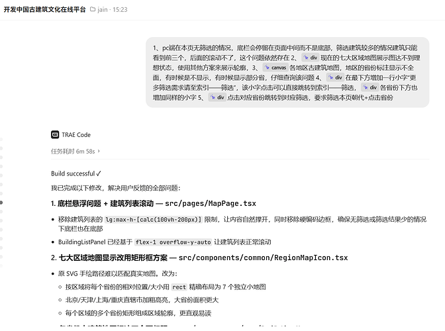Image resolution: width=445 pixels, height=331 pixels.
Task: Click the 15:23 timestamp in header
Action: tap(120, 10)
